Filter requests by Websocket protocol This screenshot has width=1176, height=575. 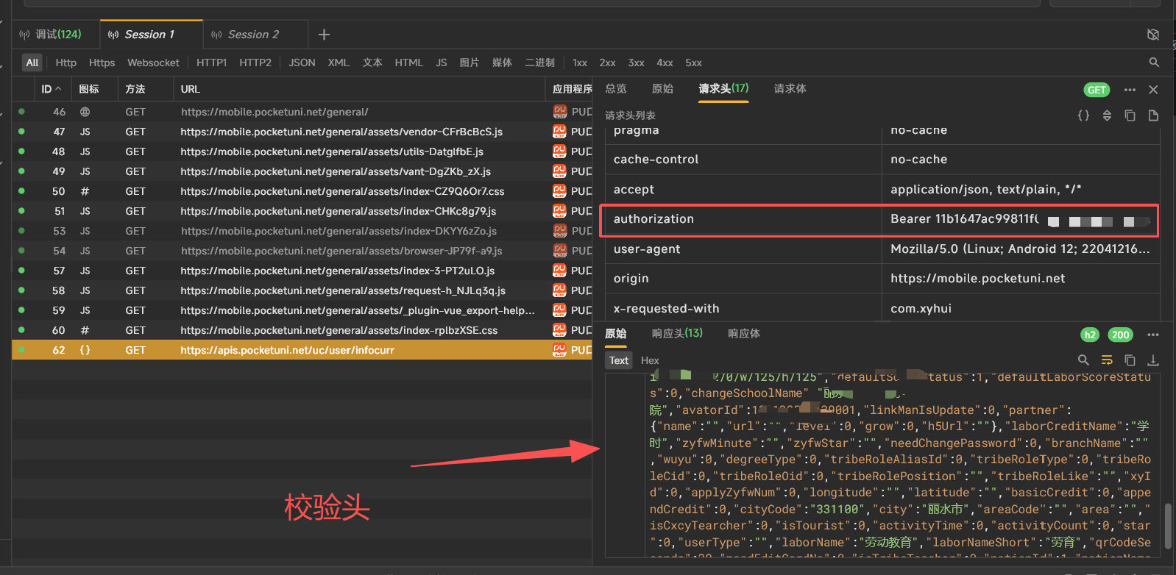point(153,63)
